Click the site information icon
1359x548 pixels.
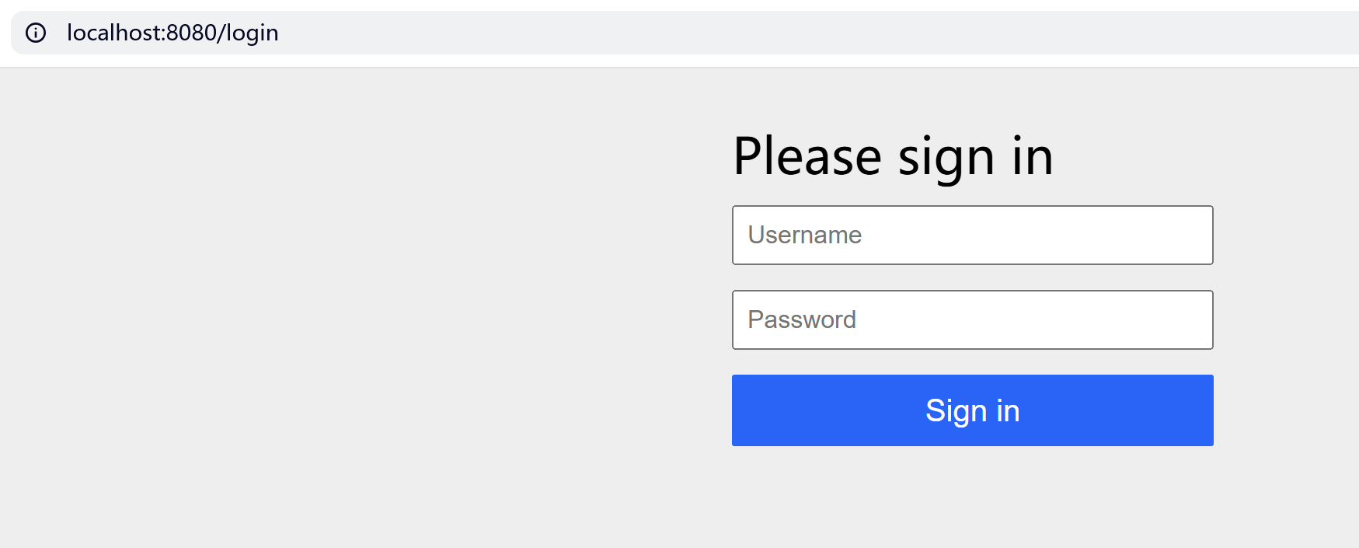coord(36,33)
